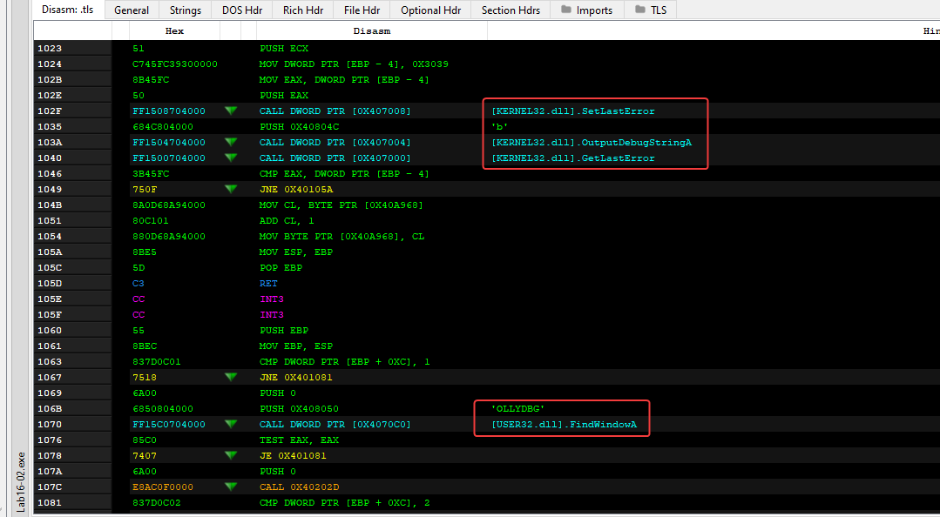The width and height of the screenshot is (940, 517).
Task: Click the FindWindowA hint text
Action: coord(565,424)
